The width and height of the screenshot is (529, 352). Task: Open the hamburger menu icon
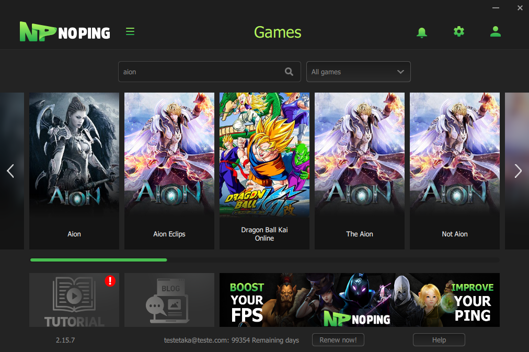click(x=130, y=31)
